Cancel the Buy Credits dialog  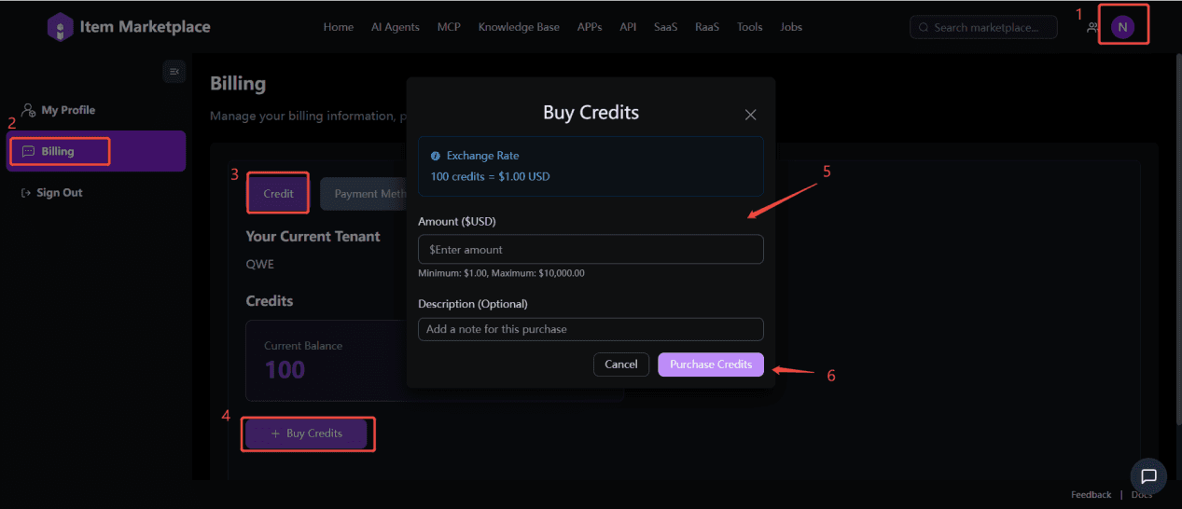tap(620, 365)
